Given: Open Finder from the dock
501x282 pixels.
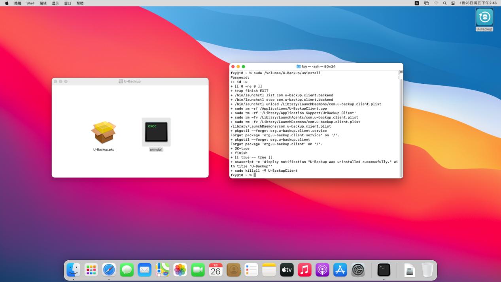Looking at the screenshot, I should (x=73, y=270).
